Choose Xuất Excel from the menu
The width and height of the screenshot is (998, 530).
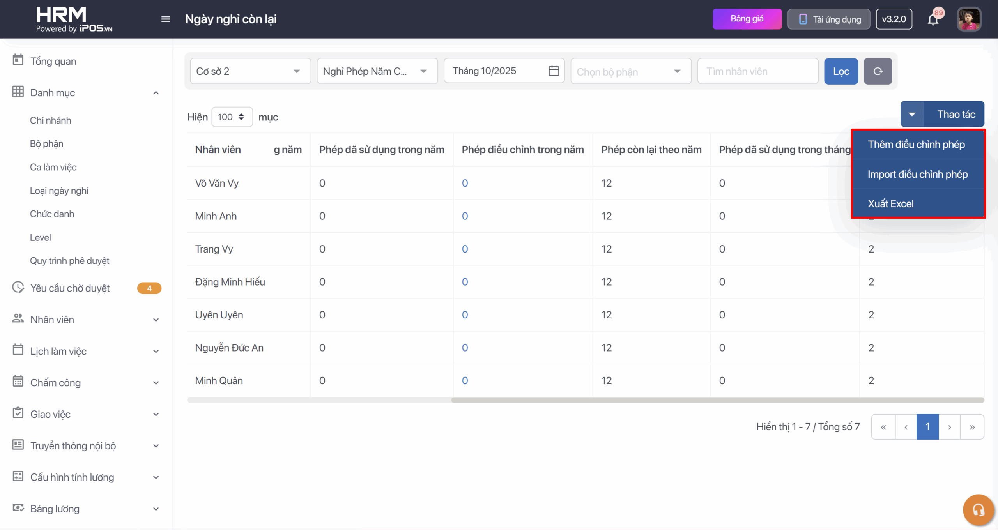pyautogui.click(x=890, y=203)
